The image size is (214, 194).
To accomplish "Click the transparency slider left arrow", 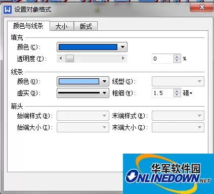I will point(61,59).
